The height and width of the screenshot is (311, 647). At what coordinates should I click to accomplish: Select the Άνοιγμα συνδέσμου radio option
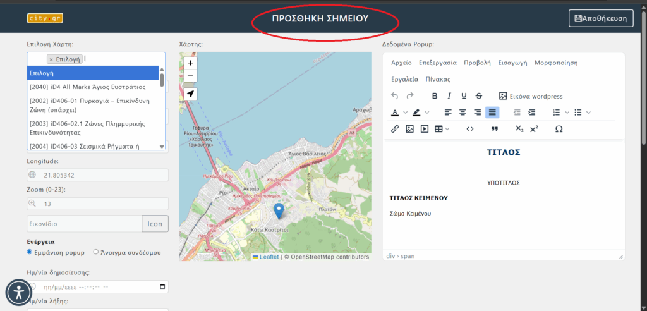96,252
